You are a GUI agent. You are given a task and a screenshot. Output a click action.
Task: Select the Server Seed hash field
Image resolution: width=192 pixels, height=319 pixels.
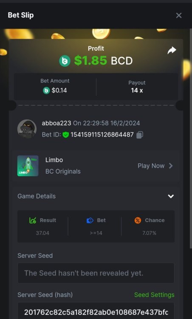(x=96, y=310)
